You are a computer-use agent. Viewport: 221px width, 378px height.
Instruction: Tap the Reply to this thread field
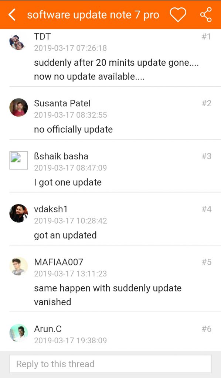[110, 364]
